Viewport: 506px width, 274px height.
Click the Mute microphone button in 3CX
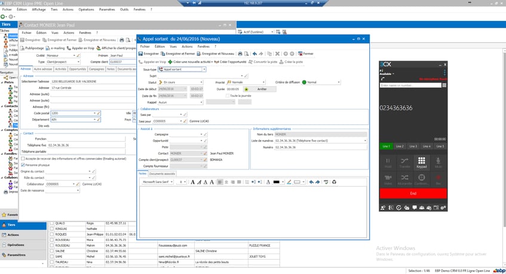438,163
